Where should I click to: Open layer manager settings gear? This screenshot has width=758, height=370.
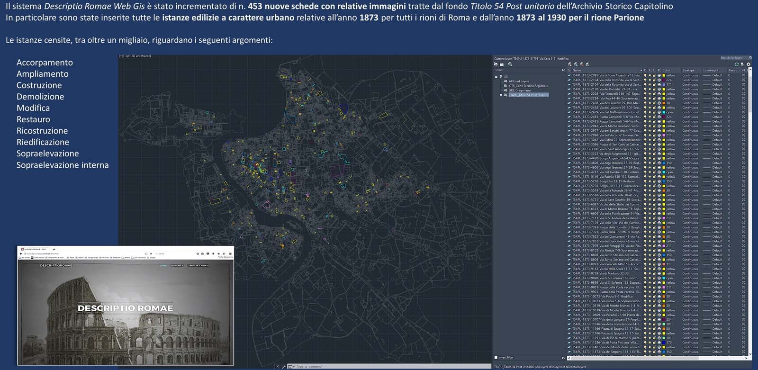(x=749, y=64)
